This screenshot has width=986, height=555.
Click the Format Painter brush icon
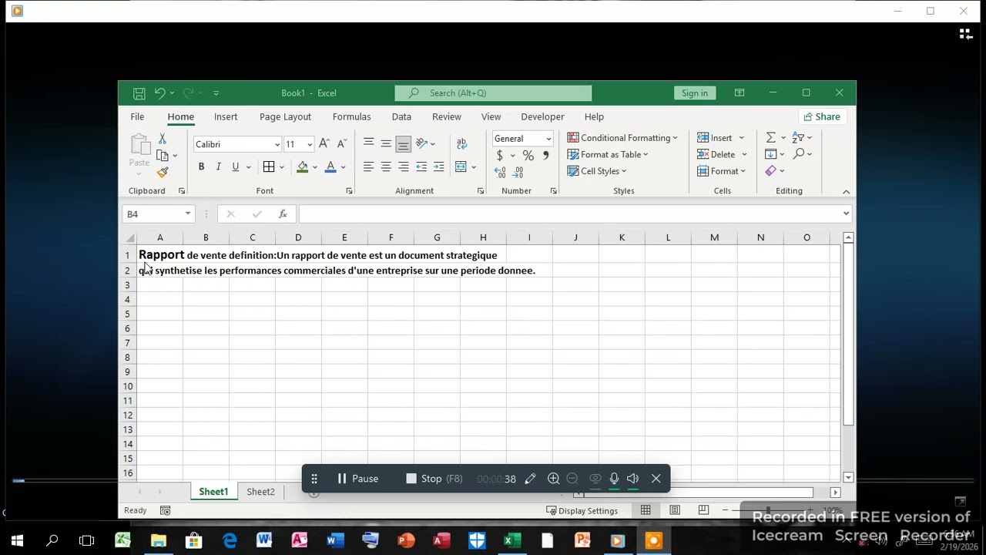pos(162,172)
